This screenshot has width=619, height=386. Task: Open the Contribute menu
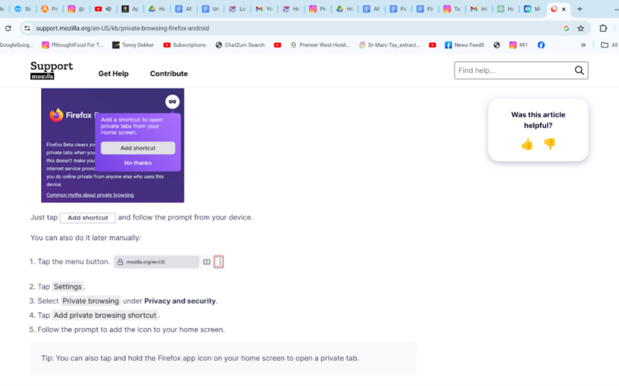tap(169, 74)
